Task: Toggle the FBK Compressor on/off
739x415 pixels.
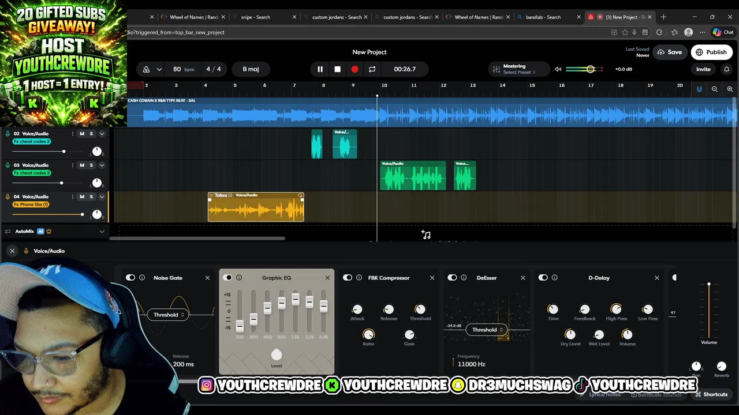Action: (348, 278)
